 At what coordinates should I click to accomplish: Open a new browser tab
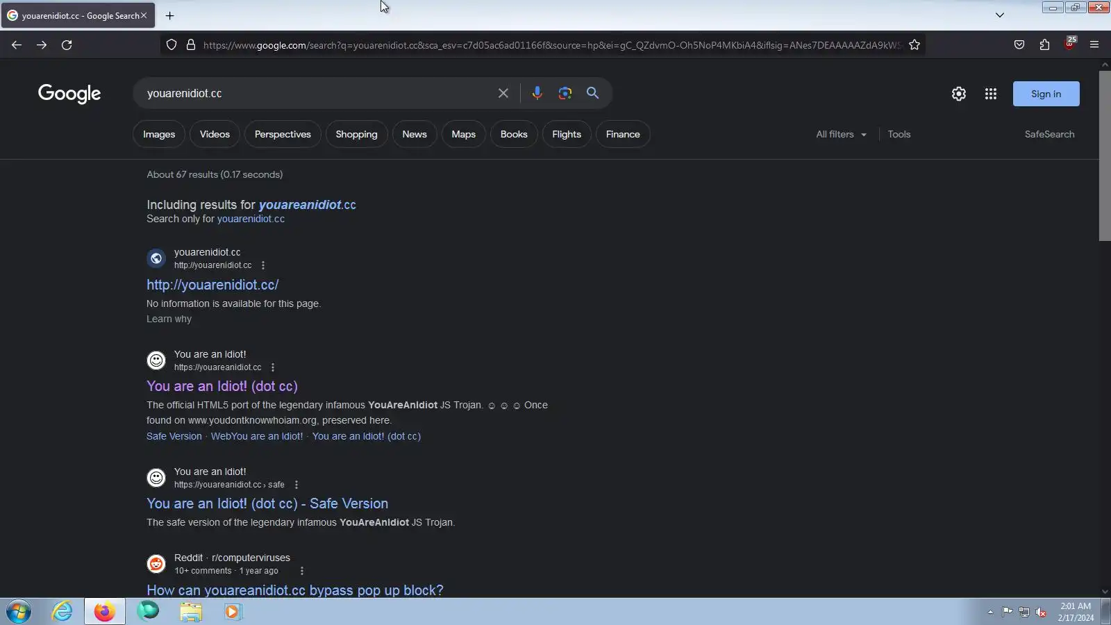coord(170,15)
